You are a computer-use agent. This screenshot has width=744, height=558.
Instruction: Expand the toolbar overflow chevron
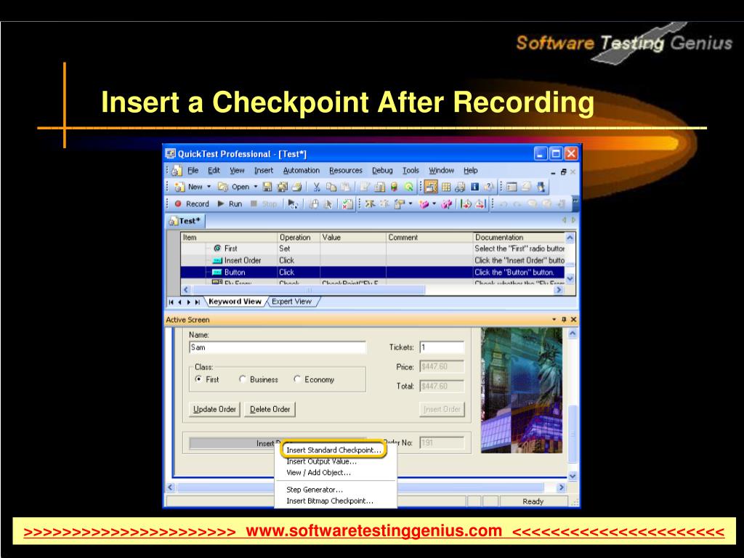[575, 202]
